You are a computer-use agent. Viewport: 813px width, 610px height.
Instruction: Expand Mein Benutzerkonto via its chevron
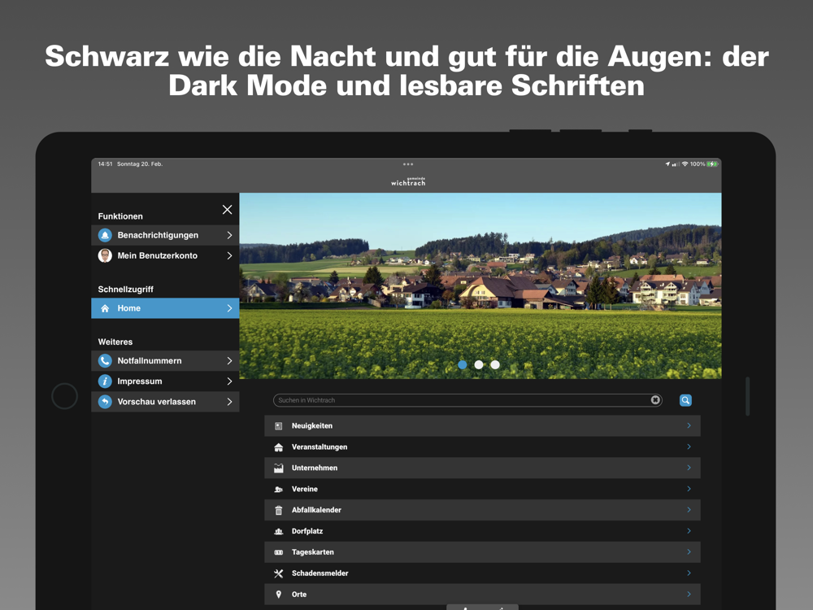pos(229,255)
